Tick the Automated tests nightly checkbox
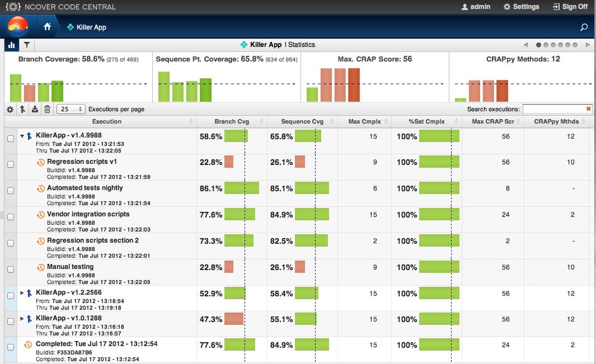The height and width of the screenshot is (364, 596). tap(11, 191)
